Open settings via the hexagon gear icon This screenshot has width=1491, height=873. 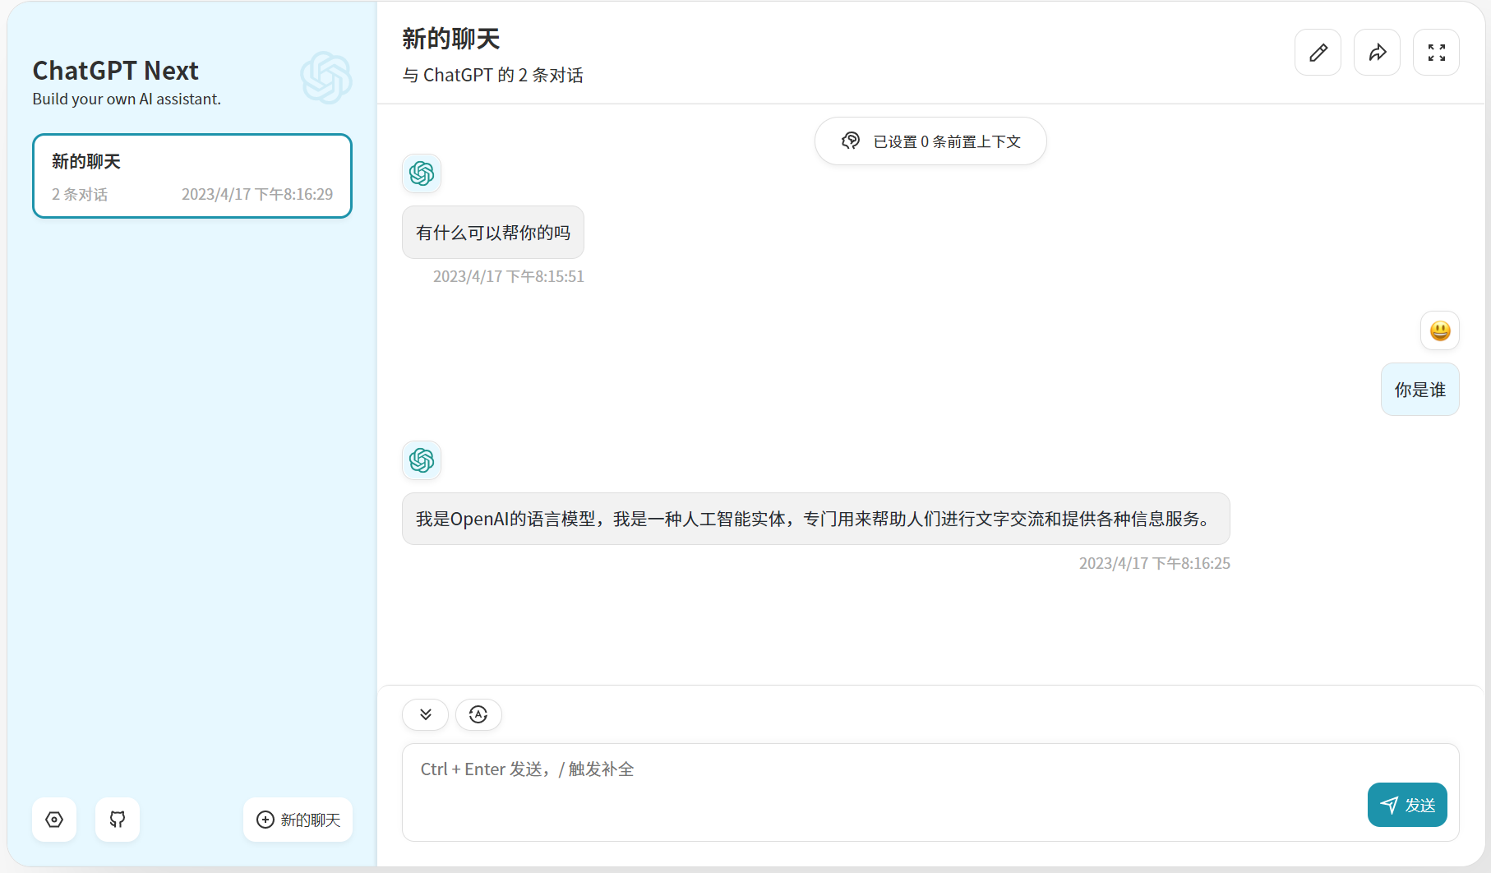tap(54, 820)
